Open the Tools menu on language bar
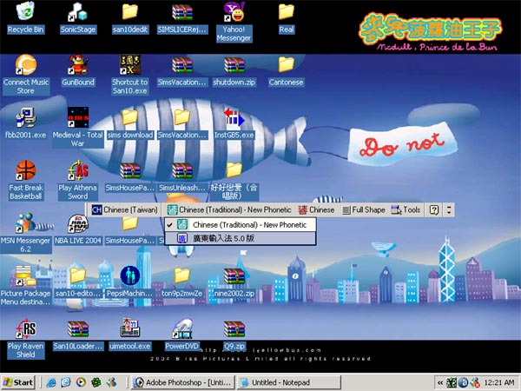Viewport: 521px width, 391px height. (406, 209)
